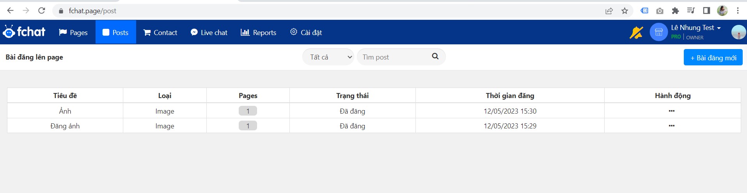Click the blue shop avatar icon
747x193 pixels.
(x=658, y=32)
